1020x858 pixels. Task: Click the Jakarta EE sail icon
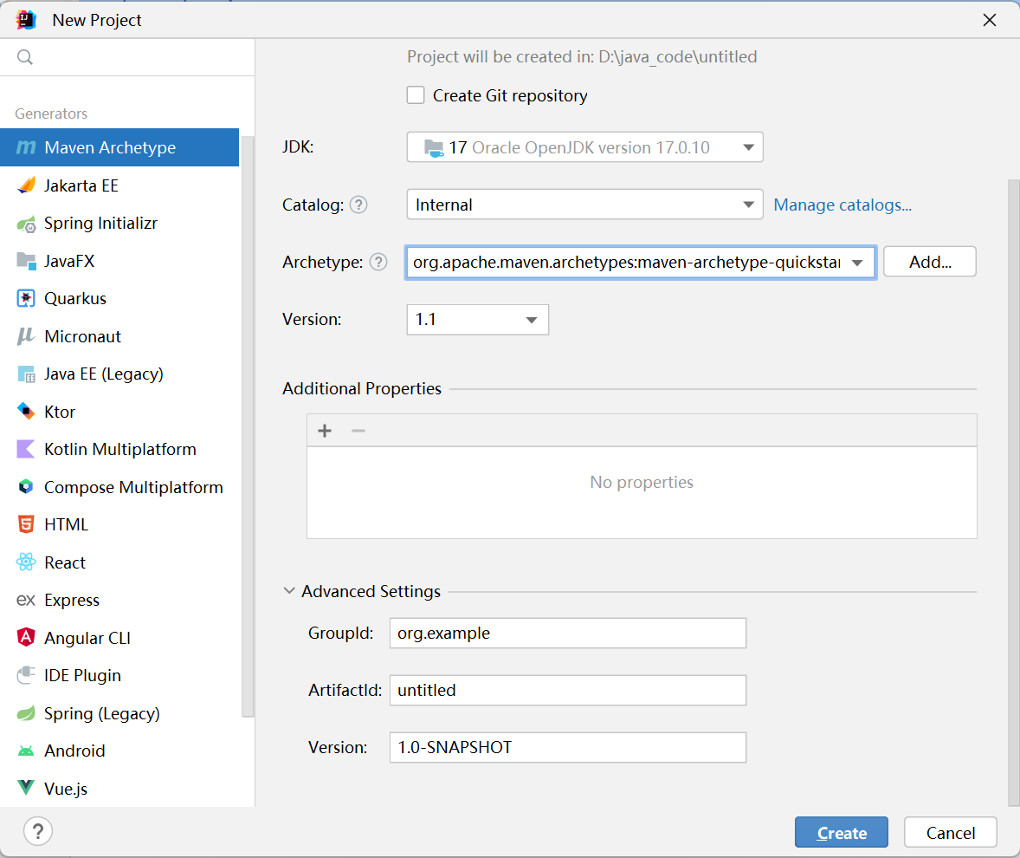[x=26, y=185]
